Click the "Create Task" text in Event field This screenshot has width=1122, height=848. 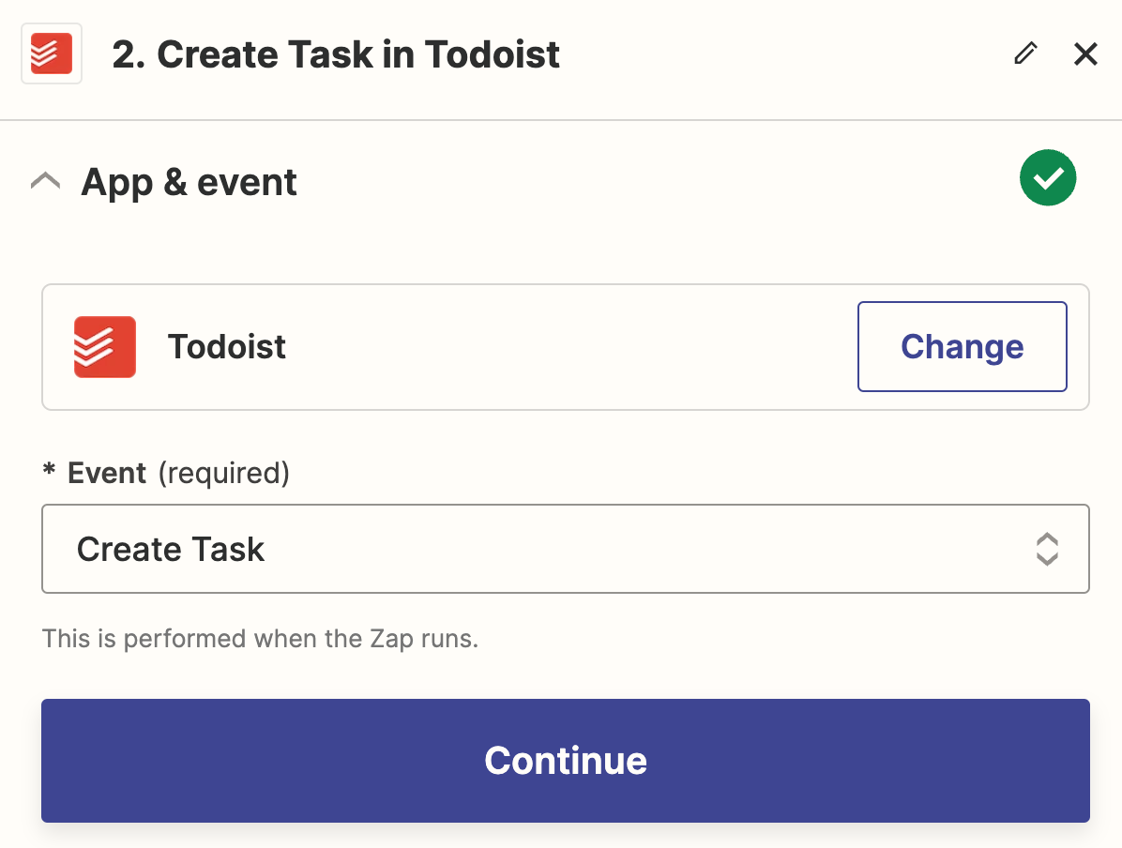click(x=171, y=549)
